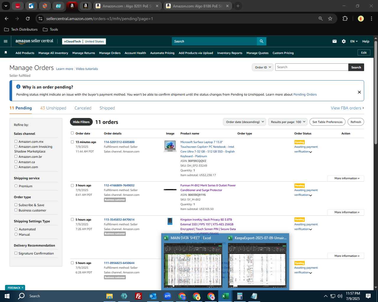This screenshot has width=378, height=302.
Task: Click the Amazon Seller Central logo
Action: click(34, 41)
